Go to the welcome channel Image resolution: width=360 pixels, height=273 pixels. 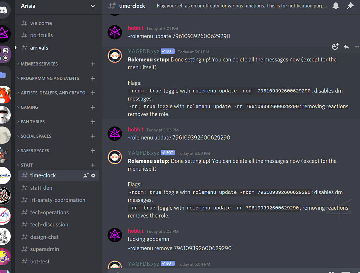(41, 23)
